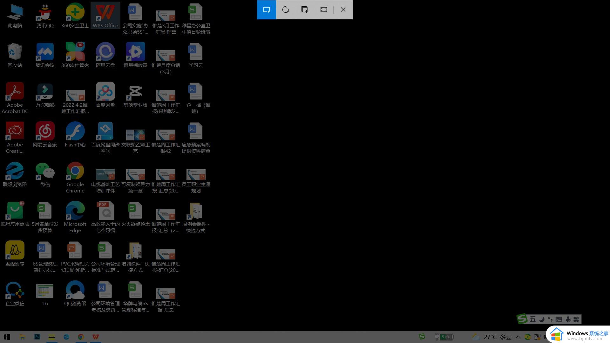Screen dimensions: 610x343
Task: Open the 回收站 recycle bin
Action: [15, 55]
